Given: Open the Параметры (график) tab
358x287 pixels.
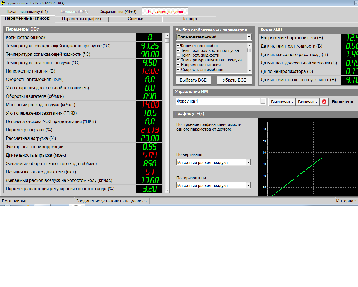Looking at the screenshot, I should pos(81,19).
